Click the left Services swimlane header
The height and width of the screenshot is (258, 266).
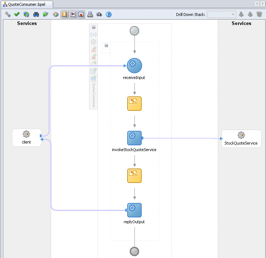pyautogui.click(x=27, y=23)
